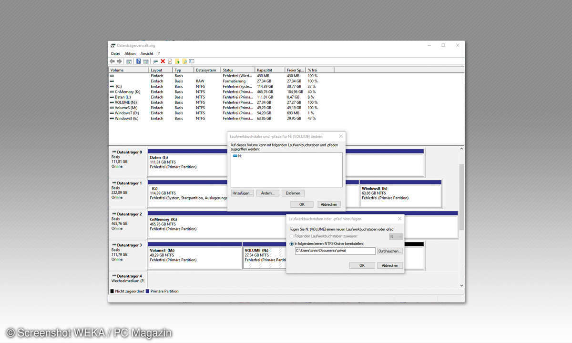Click the red X delete toolbar icon
This screenshot has height=343, width=572.
[163, 61]
